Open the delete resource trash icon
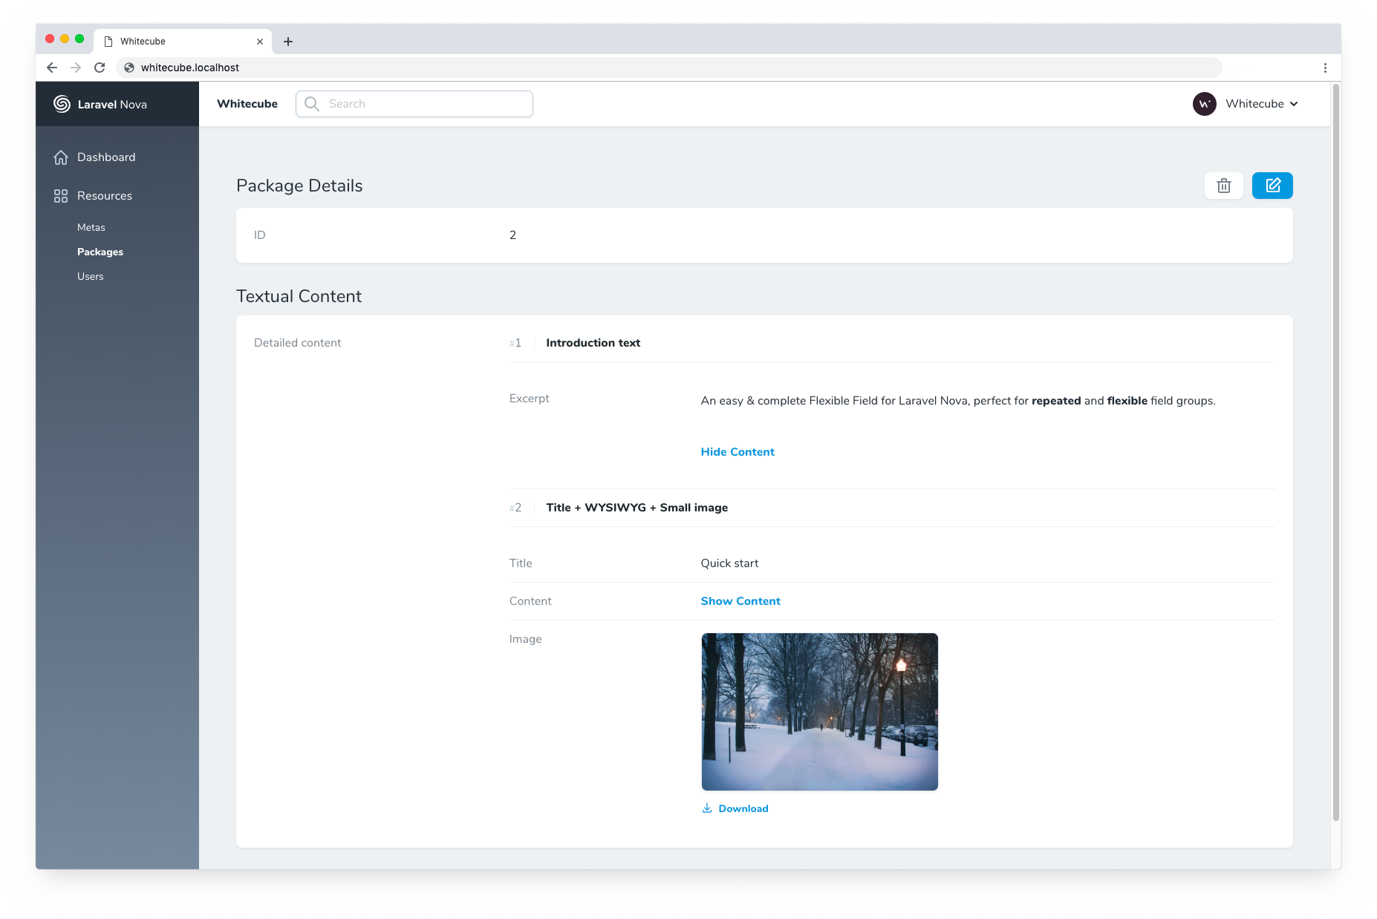The width and height of the screenshot is (1377, 919). click(x=1223, y=186)
